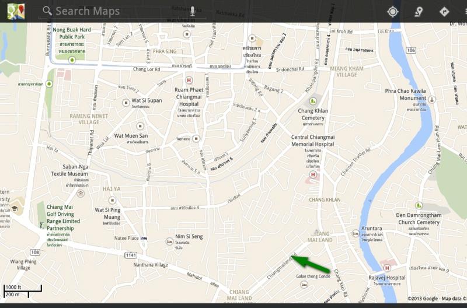467x308 pixels.
Task: Open the Places pin icon in toolbar
Action: [419, 12]
